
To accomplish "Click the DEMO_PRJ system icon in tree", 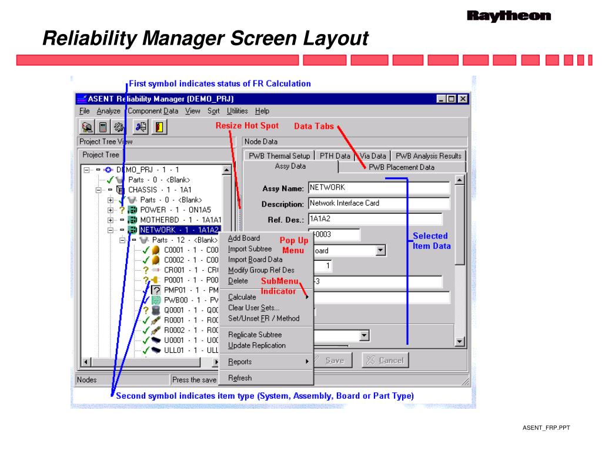I will click(x=109, y=170).
